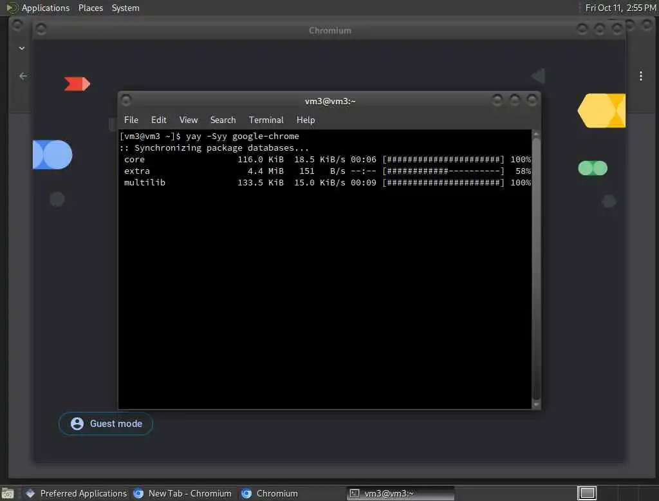Viewport: 659px width, 501px height.
Task: Open the Places menu in top panel
Action: pyautogui.click(x=90, y=8)
